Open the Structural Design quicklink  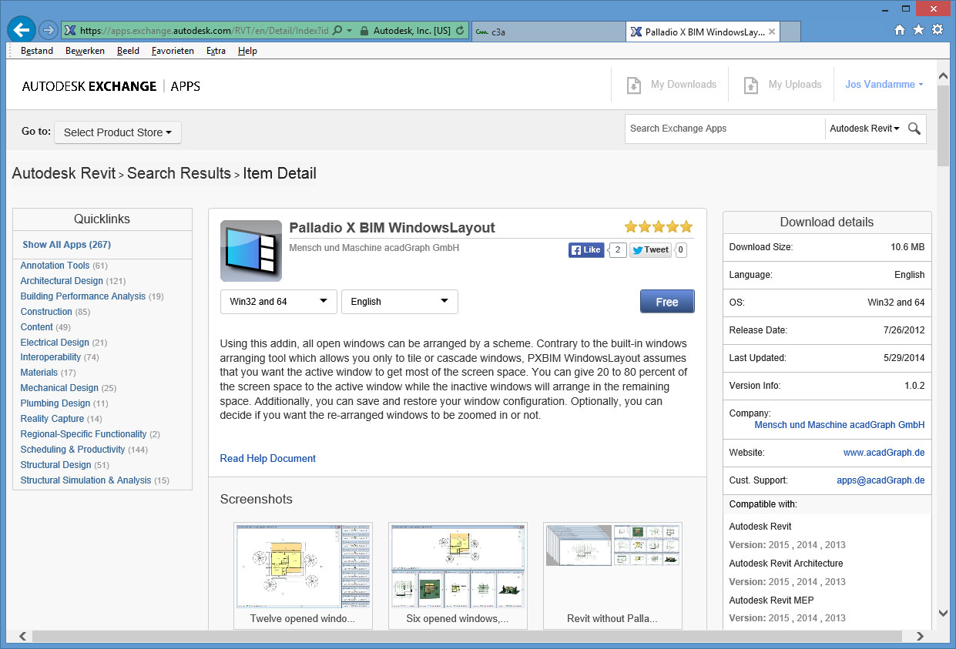click(55, 465)
